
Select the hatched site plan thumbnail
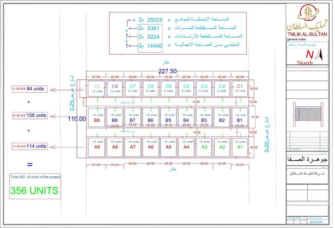pyautogui.click(x=308, y=114)
